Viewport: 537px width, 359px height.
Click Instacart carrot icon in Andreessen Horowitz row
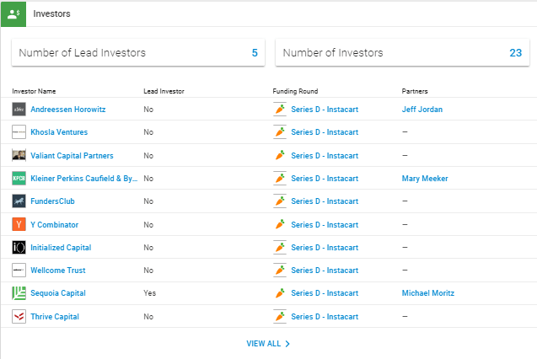[280, 110]
